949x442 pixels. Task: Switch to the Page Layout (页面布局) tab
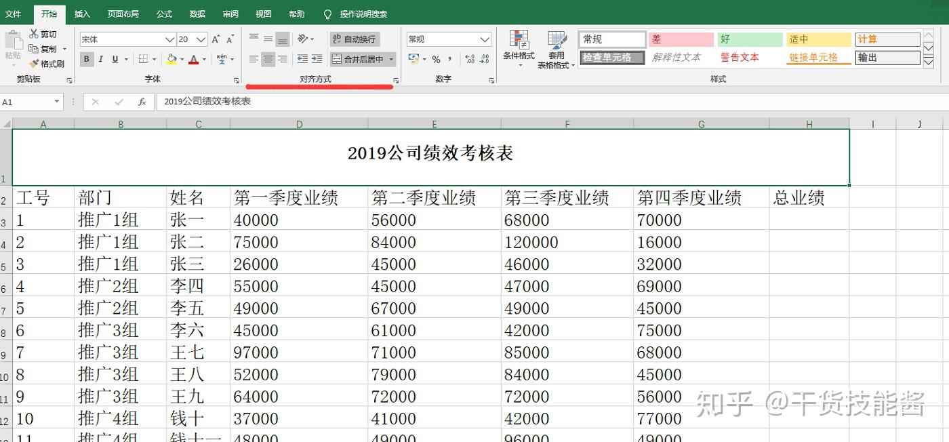click(x=123, y=14)
